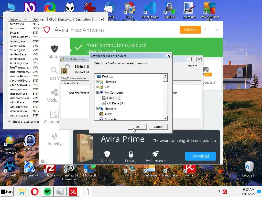The height and width of the screenshot is (197, 262).
Task: Open the Vaccine46 desktop shortcut
Action: [10, 169]
